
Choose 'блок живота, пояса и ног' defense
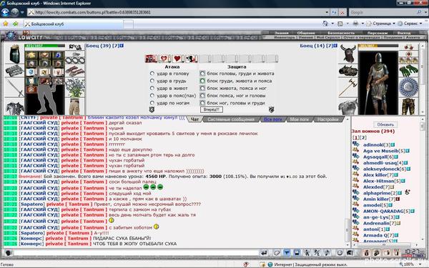click(202, 89)
